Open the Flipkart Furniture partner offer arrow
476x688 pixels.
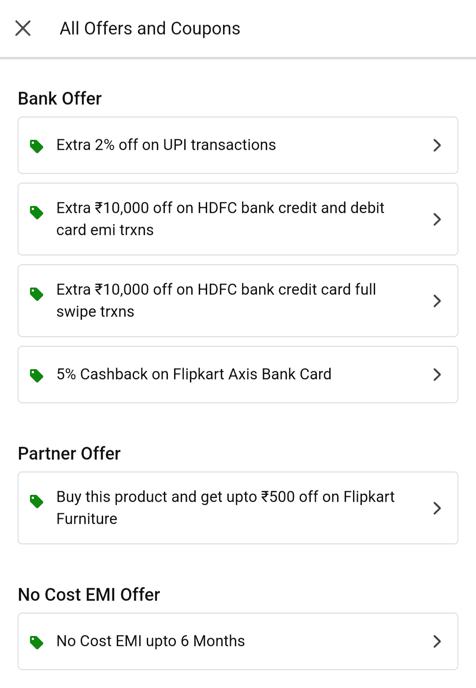pos(437,508)
